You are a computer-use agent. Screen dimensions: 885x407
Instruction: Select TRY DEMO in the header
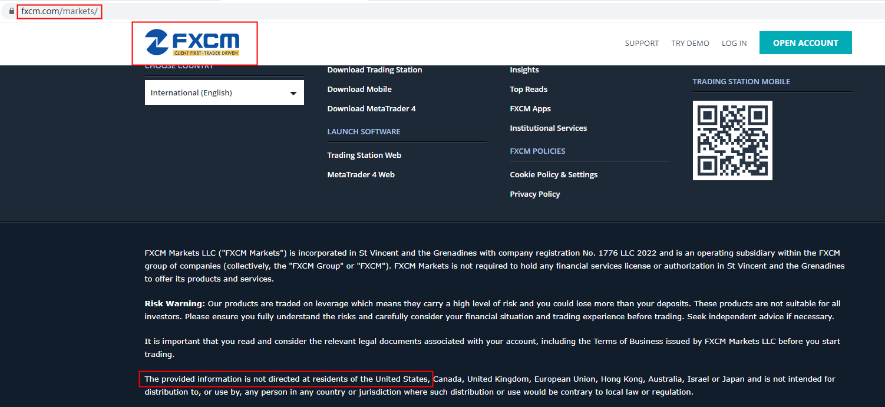(690, 43)
